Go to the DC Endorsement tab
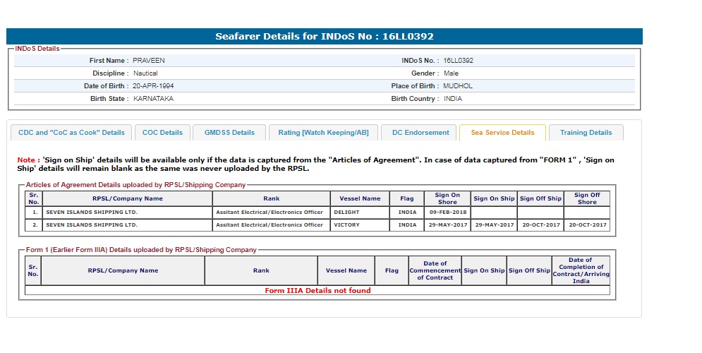 point(420,133)
